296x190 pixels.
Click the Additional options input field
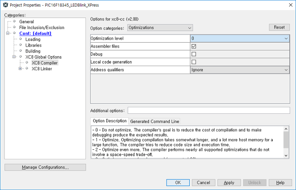(x=209, y=111)
